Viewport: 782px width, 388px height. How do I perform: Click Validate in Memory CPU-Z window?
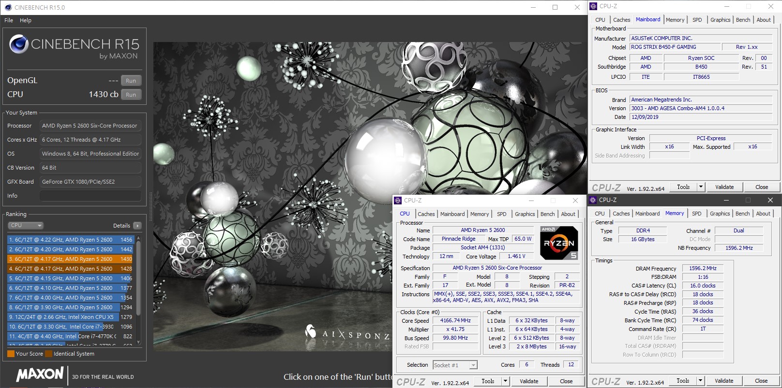coord(724,381)
